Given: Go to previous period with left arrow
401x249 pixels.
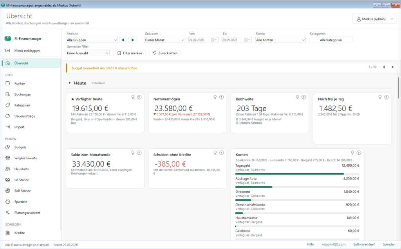Looking at the screenshot, I should coord(123,40).
